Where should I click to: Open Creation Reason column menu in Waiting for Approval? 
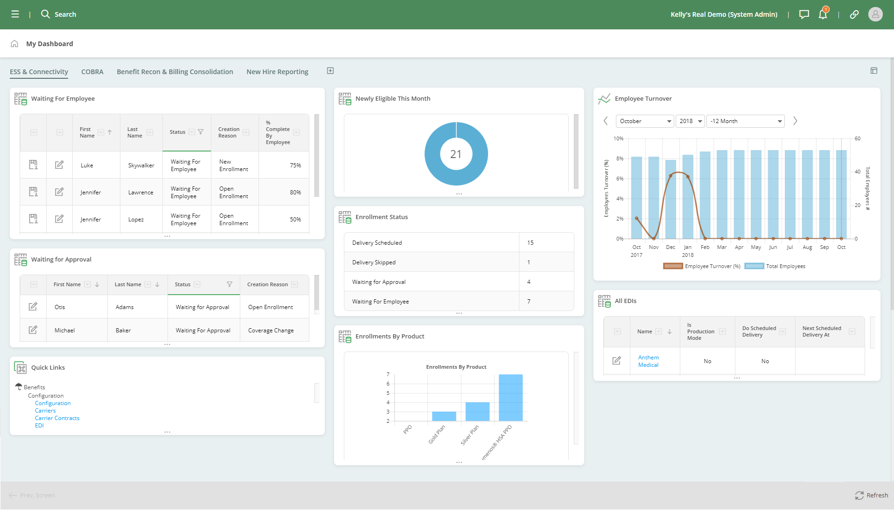pyautogui.click(x=294, y=284)
